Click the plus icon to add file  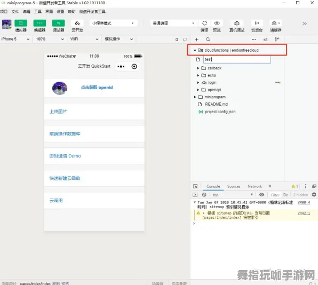point(196,39)
